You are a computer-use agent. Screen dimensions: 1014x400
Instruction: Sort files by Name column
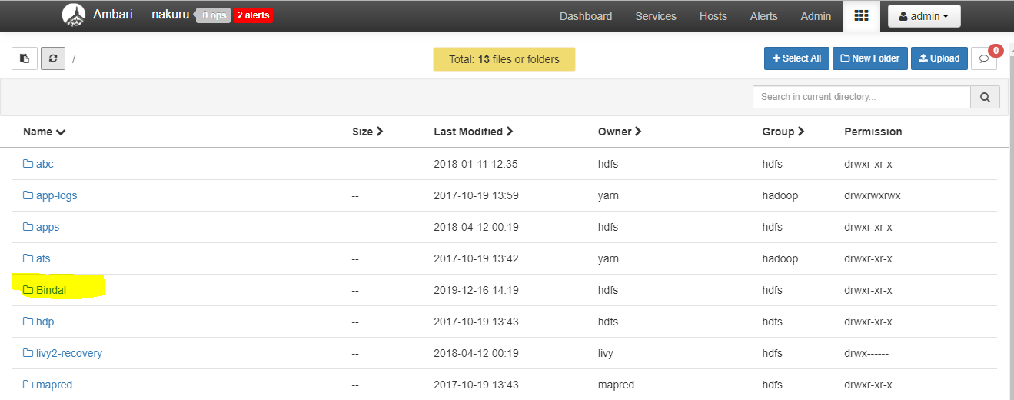coord(44,132)
